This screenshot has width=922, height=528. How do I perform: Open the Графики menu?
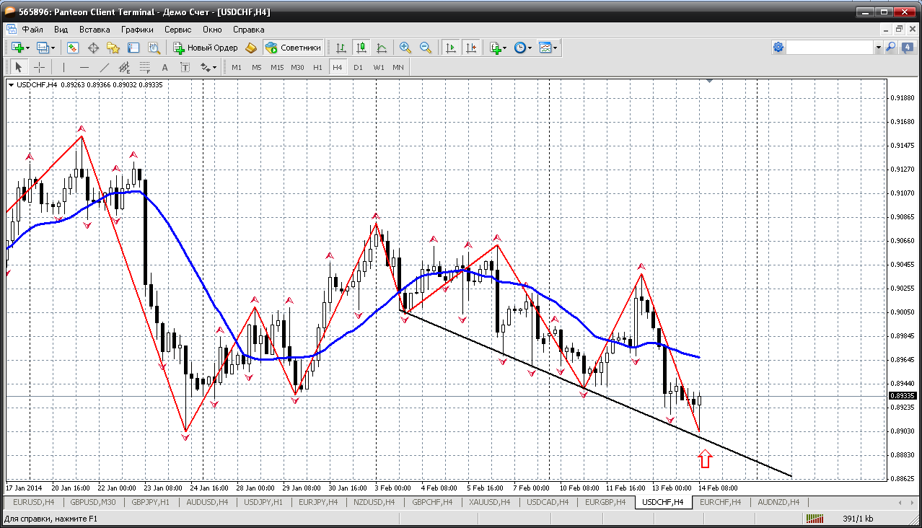[x=137, y=30]
